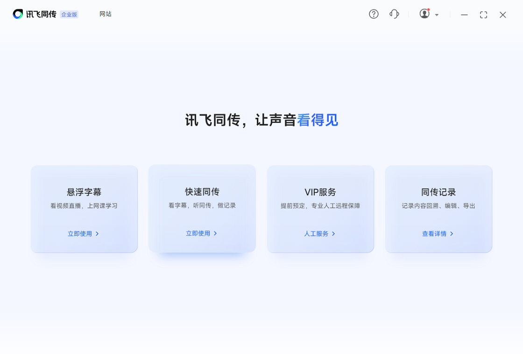
Task: Close the 讯飞同传 window
Action: [502, 14]
